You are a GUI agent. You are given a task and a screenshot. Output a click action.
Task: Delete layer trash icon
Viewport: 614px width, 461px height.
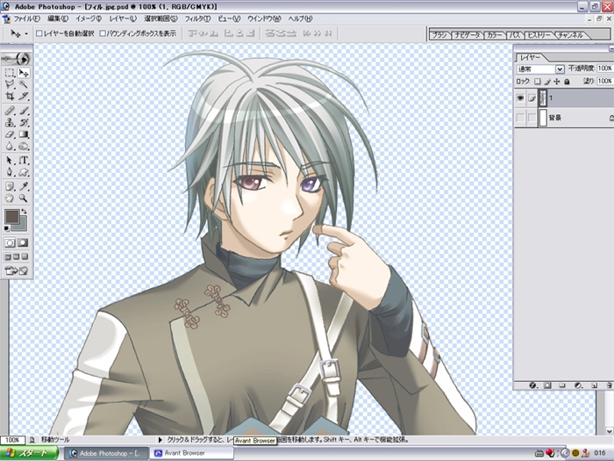[x=609, y=385]
